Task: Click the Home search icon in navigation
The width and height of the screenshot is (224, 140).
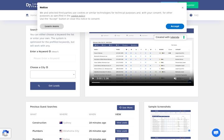Action: 27,15
